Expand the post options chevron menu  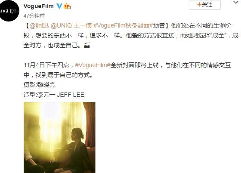pyautogui.click(x=236, y=2)
